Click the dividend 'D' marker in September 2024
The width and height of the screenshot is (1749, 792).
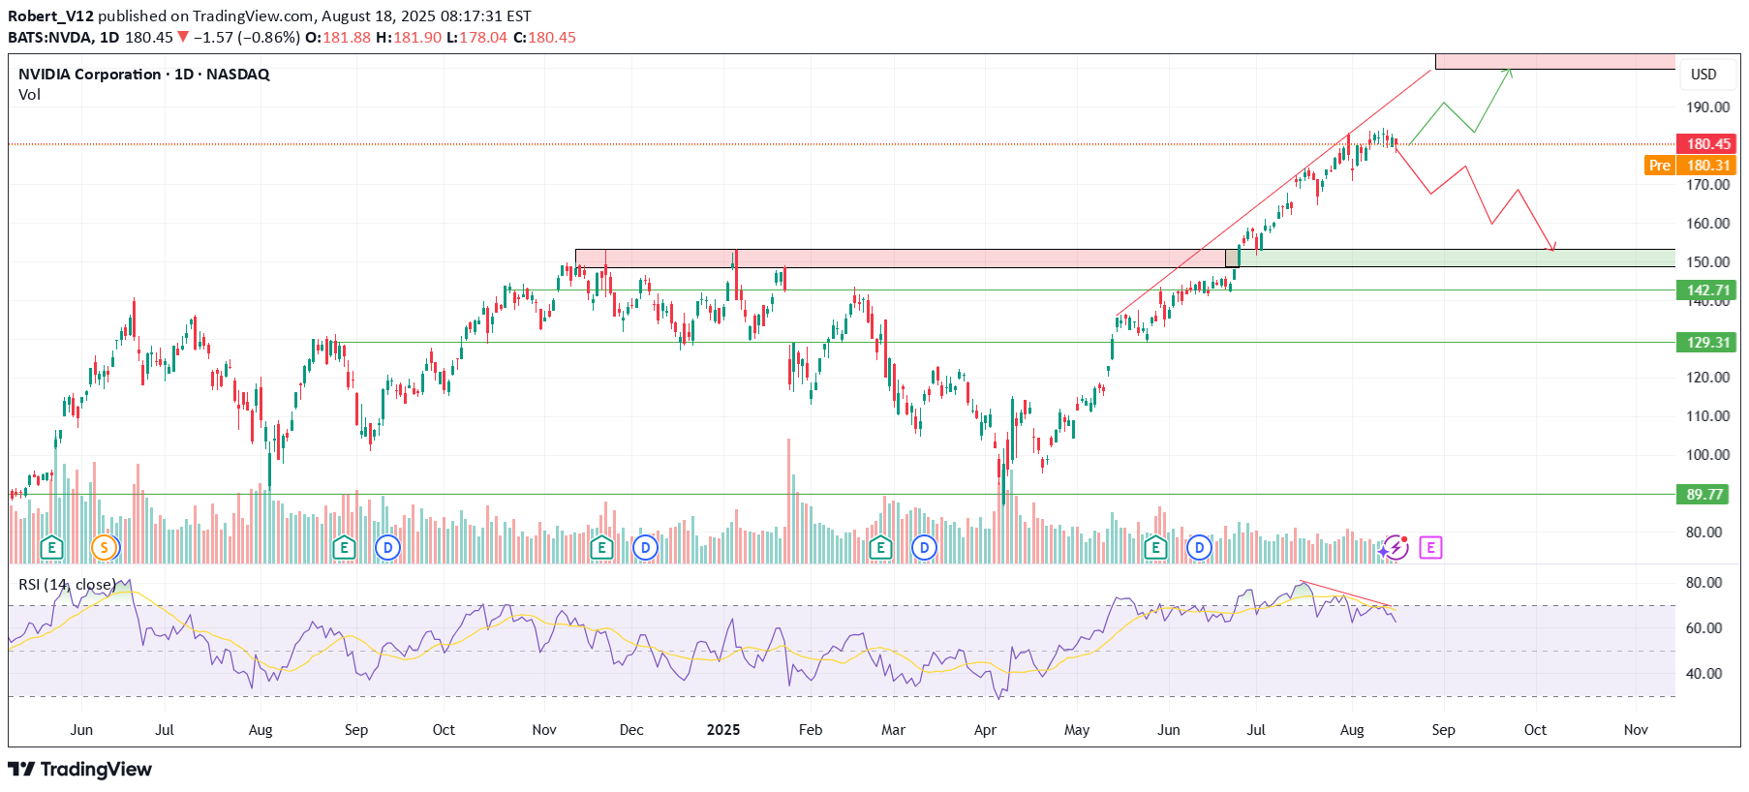point(387,548)
